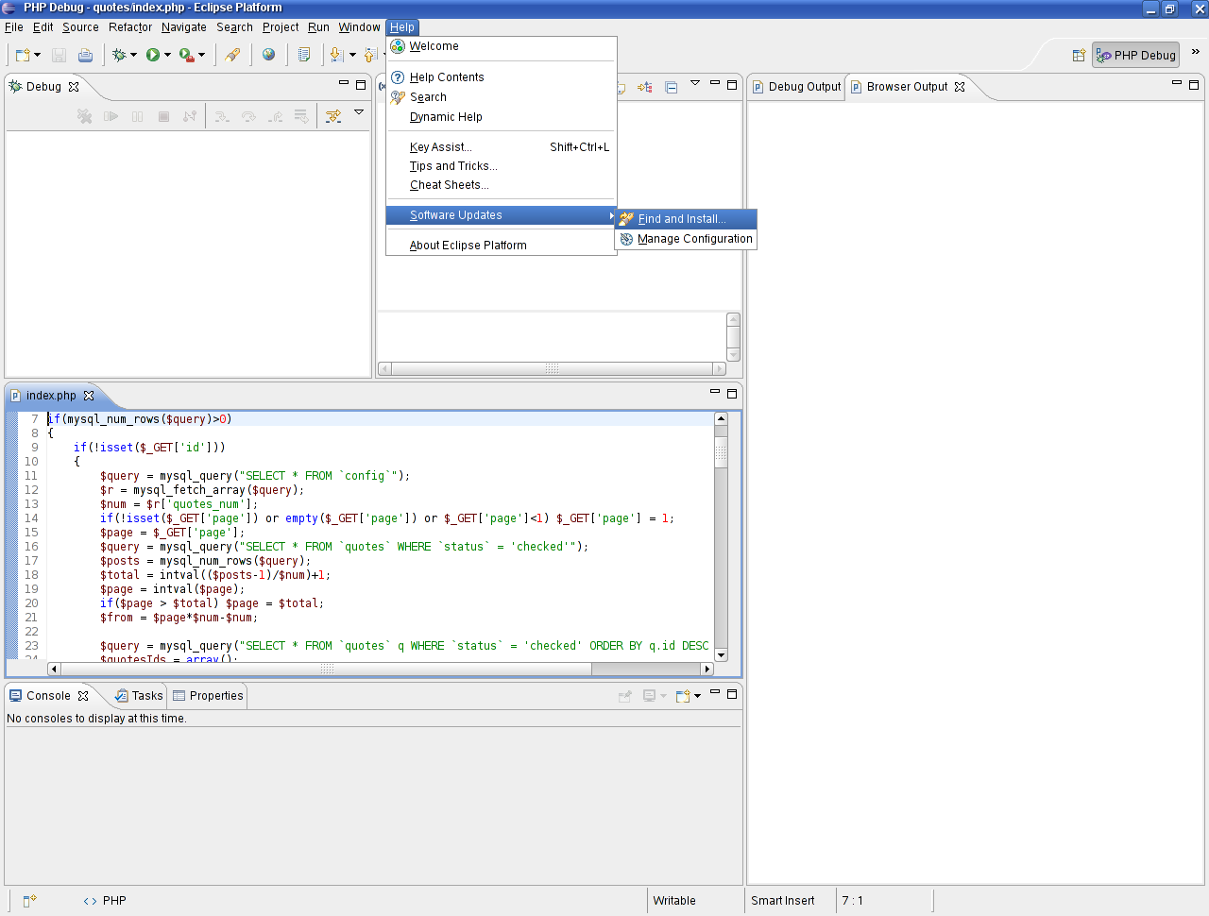1209x916 pixels.
Task: Click Manage Configuration submenu item
Action: (686, 239)
